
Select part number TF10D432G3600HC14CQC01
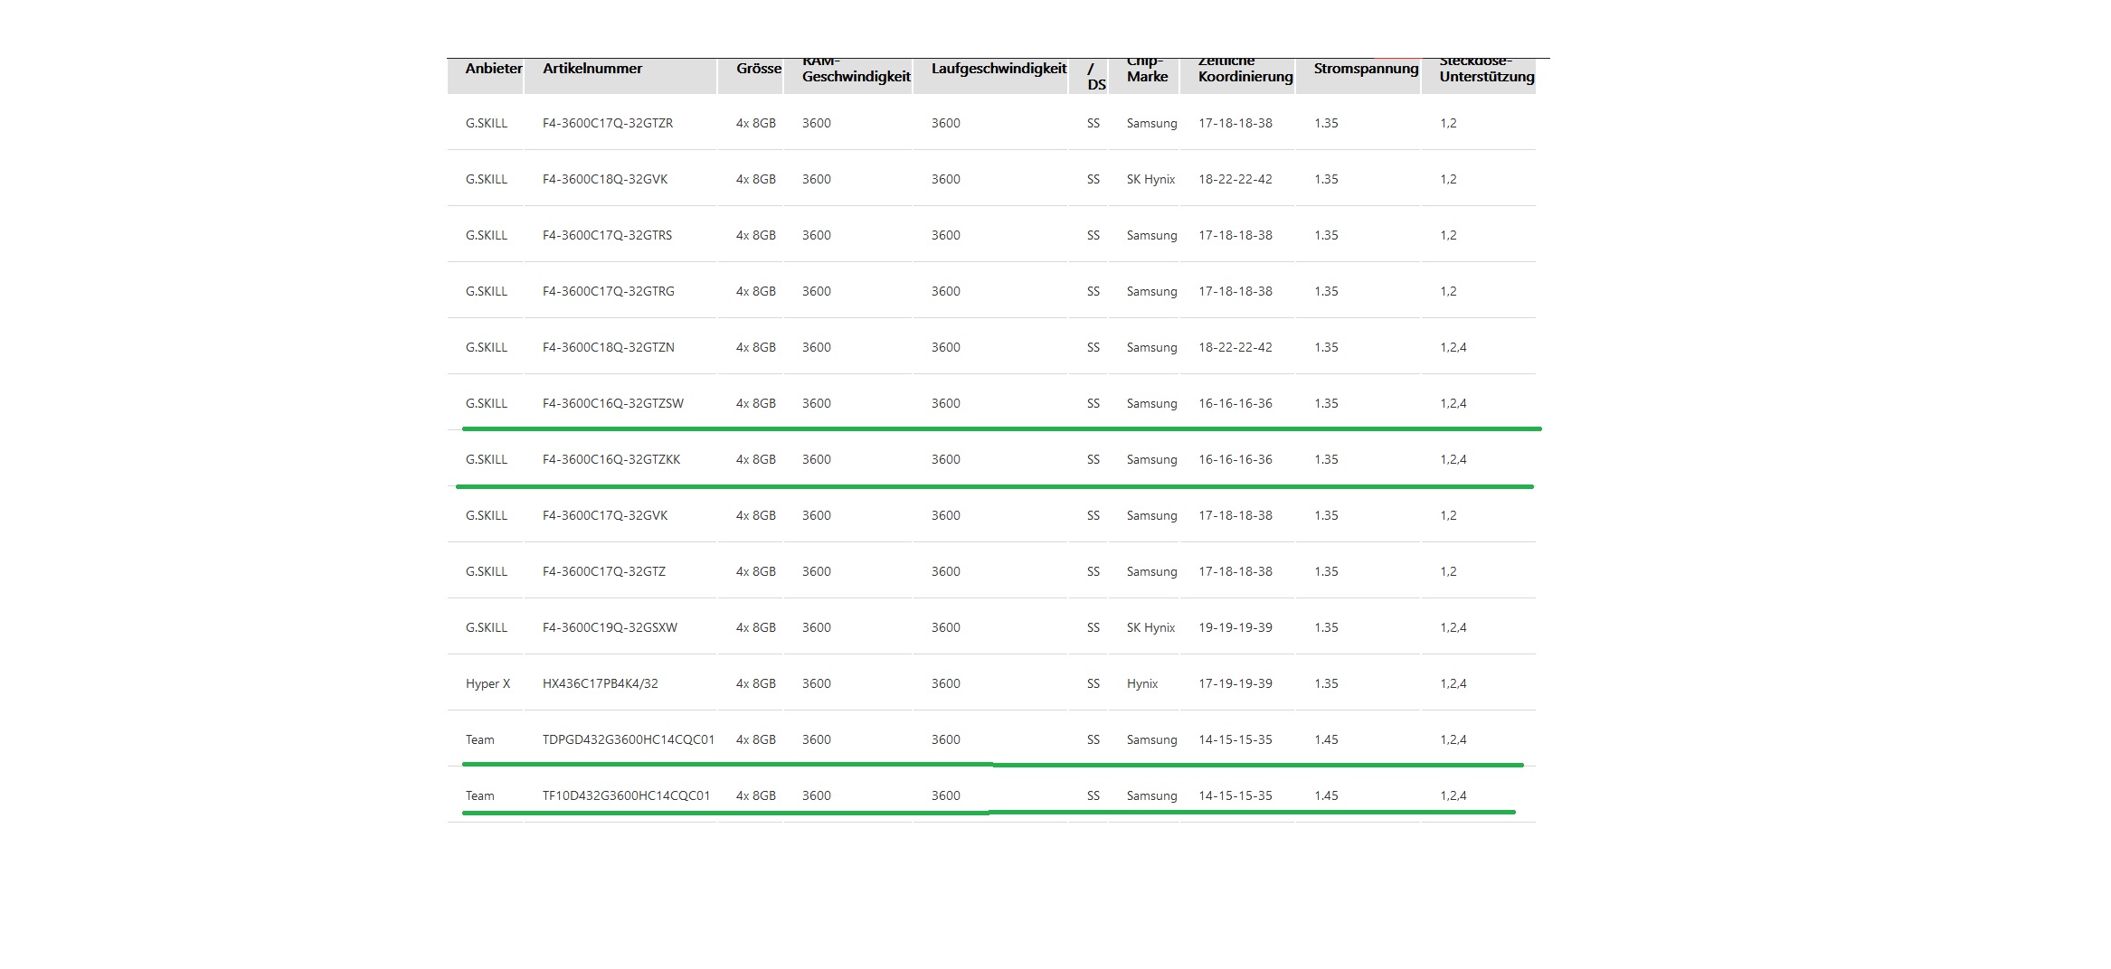(626, 795)
